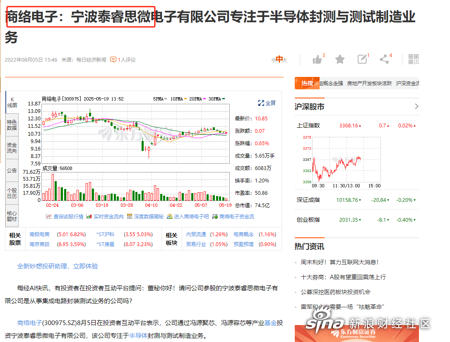Switch to K线图 chart tab
This screenshot has width=450, height=342.
coord(12,102)
